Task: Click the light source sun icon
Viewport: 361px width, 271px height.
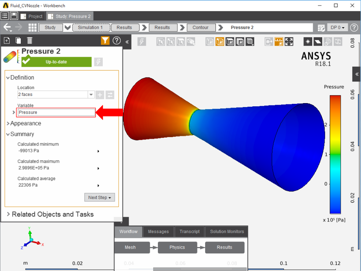Action: pos(308,42)
